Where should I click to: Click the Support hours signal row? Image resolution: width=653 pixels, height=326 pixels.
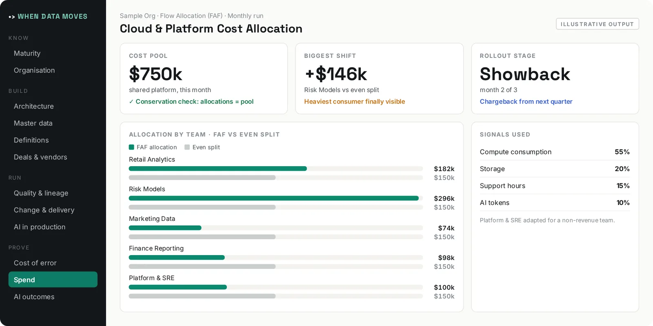[x=555, y=186]
